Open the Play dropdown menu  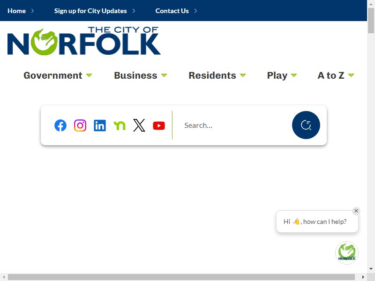click(x=282, y=75)
